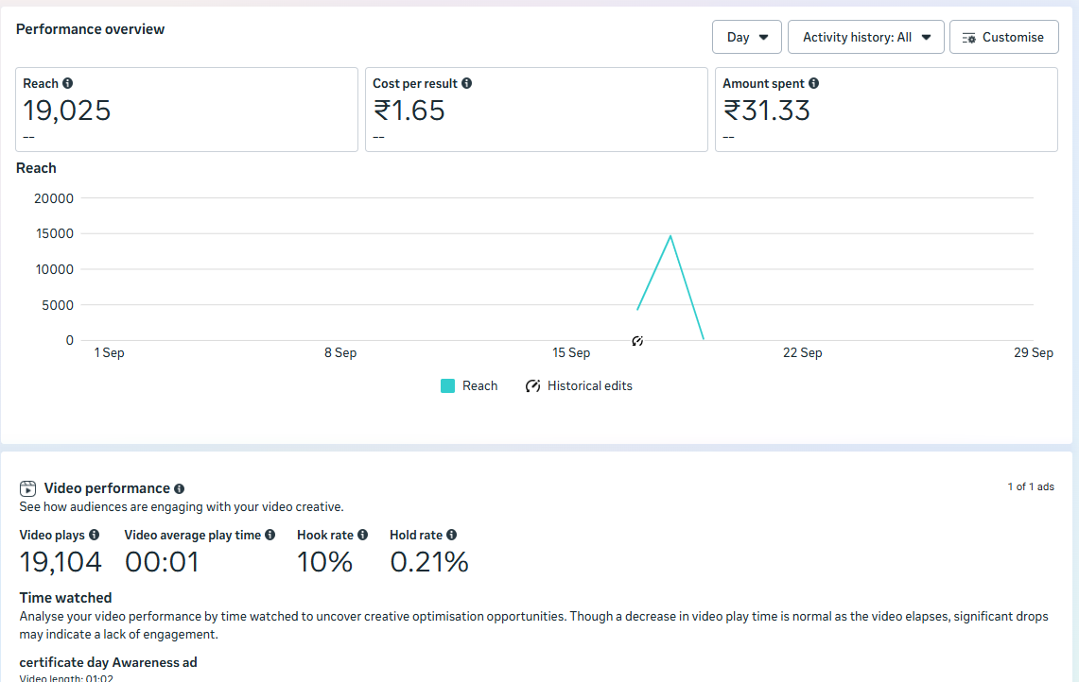Click the 'certificate day Awareness ad' title
Image resolution: width=1079 pixels, height=682 pixels.
pyautogui.click(x=108, y=663)
